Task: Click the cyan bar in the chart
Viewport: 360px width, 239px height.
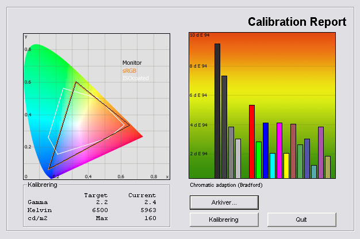Action: (273, 166)
